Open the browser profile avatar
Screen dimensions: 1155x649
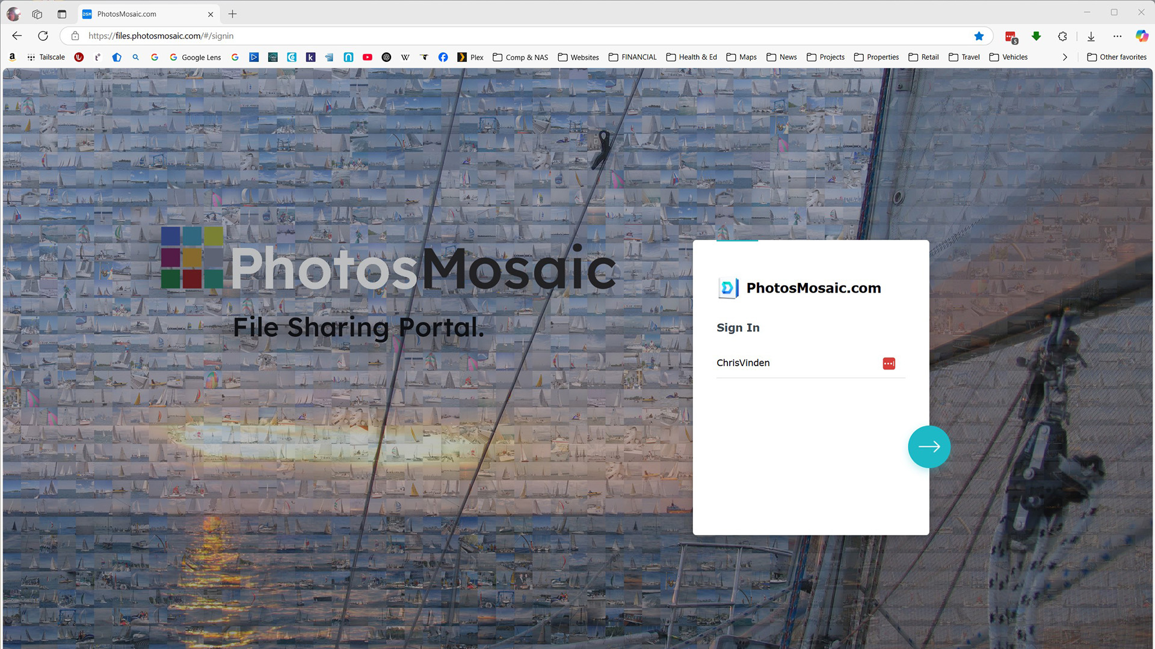tap(13, 14)
